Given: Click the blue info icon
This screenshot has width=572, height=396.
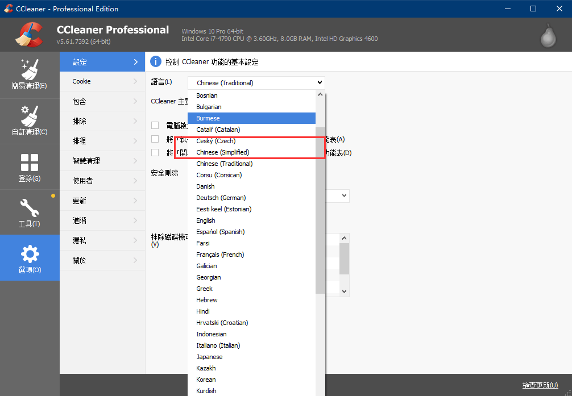Looking at the screenshot, I should pos(156,61).
